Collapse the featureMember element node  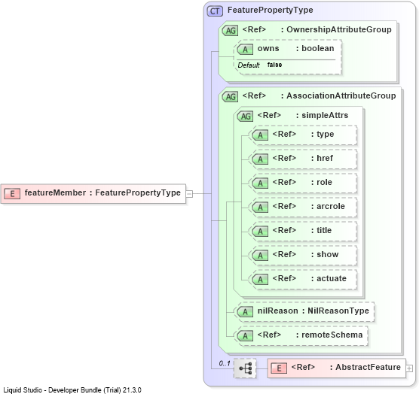click(189, 194)
